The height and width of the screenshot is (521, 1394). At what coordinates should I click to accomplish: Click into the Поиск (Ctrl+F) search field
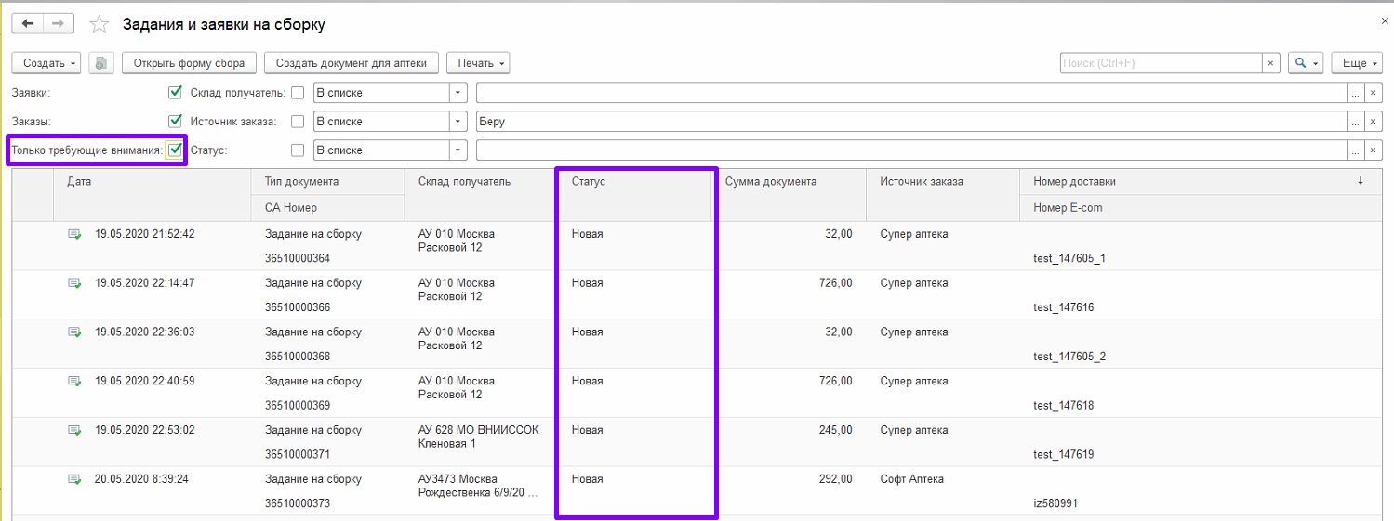pos(1160,63)
